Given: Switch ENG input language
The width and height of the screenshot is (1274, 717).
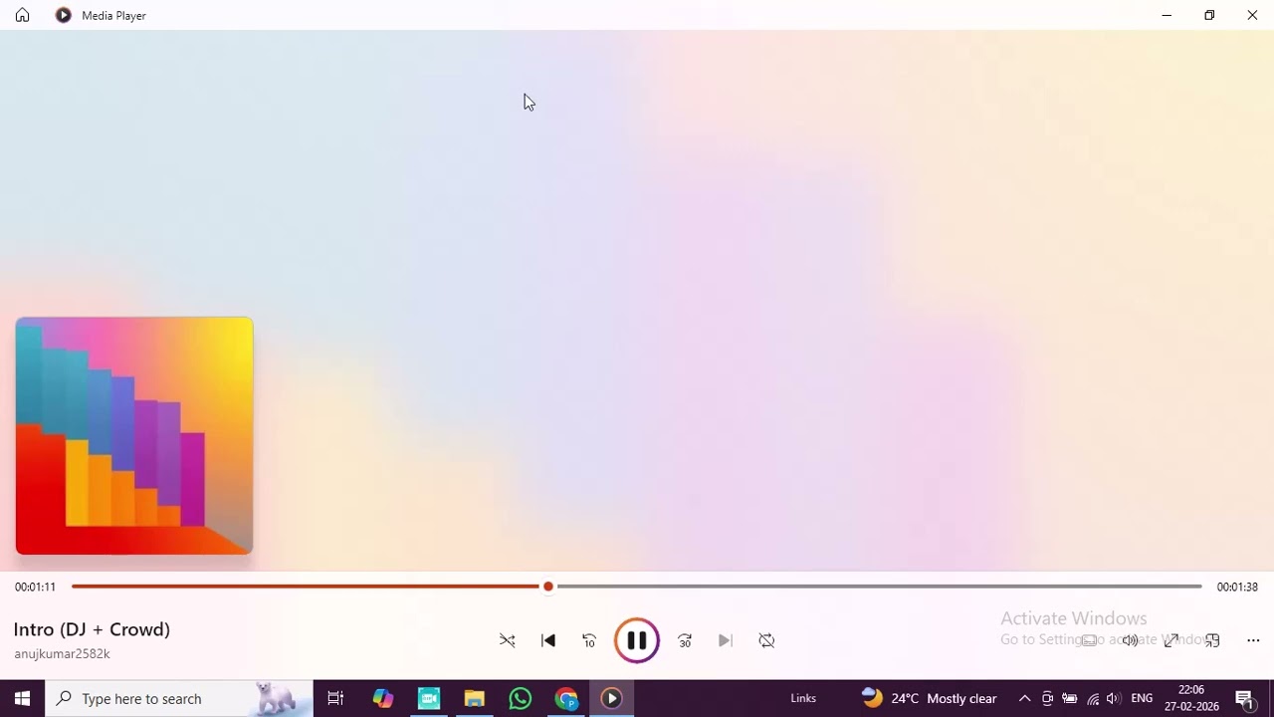Looking at the screenshot, I should click(x=1142, y=698).
